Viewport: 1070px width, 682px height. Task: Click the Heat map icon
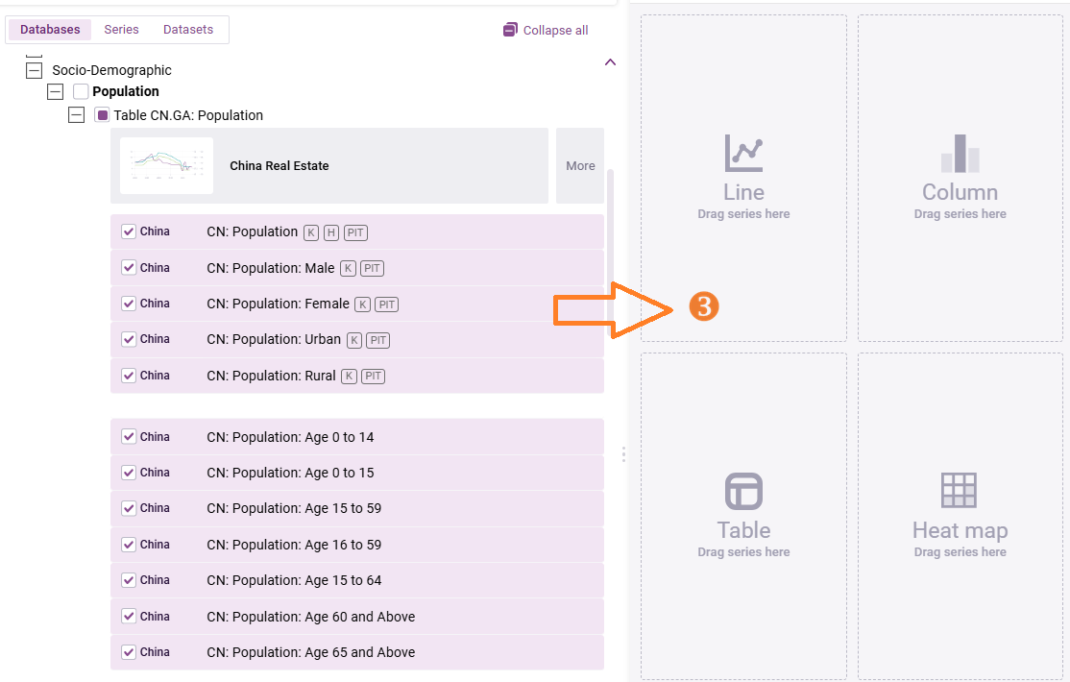[960, 491]
